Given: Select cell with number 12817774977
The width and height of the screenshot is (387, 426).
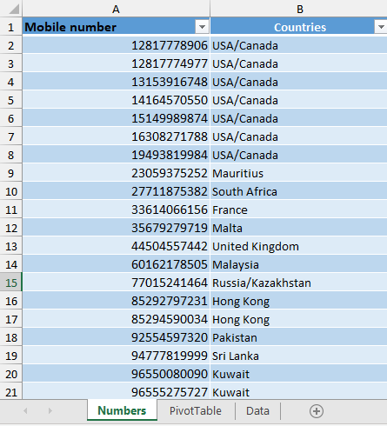Looking at the screenshot, I should click(116, 63).
